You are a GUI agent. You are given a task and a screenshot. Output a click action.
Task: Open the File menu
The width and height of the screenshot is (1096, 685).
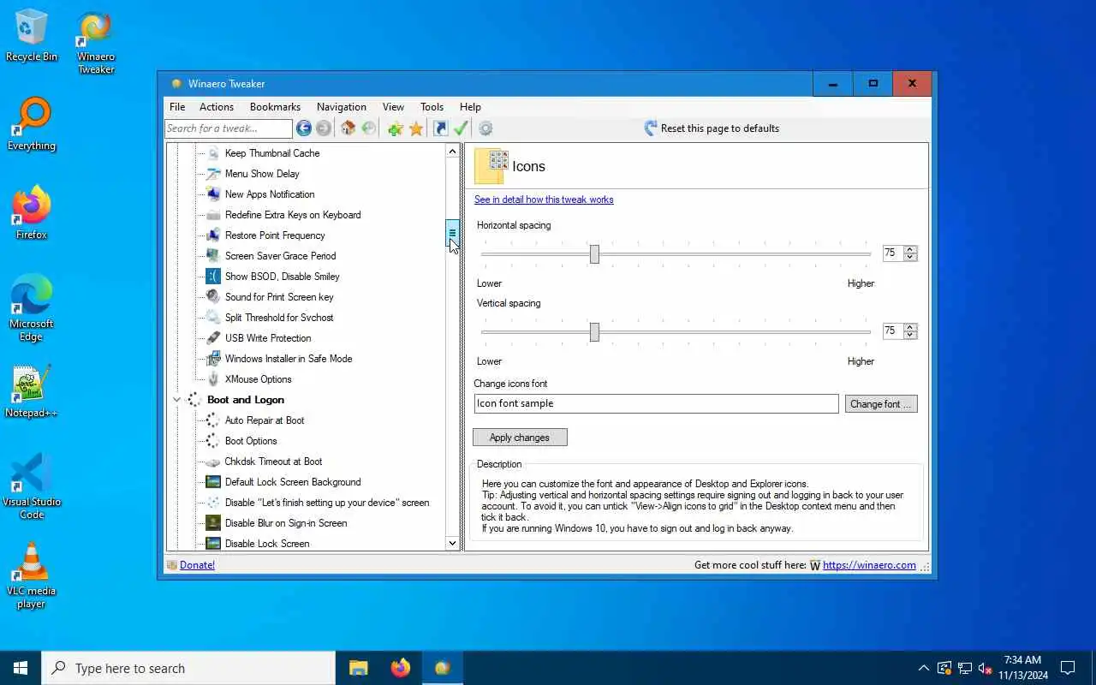[x=177, y=107]
